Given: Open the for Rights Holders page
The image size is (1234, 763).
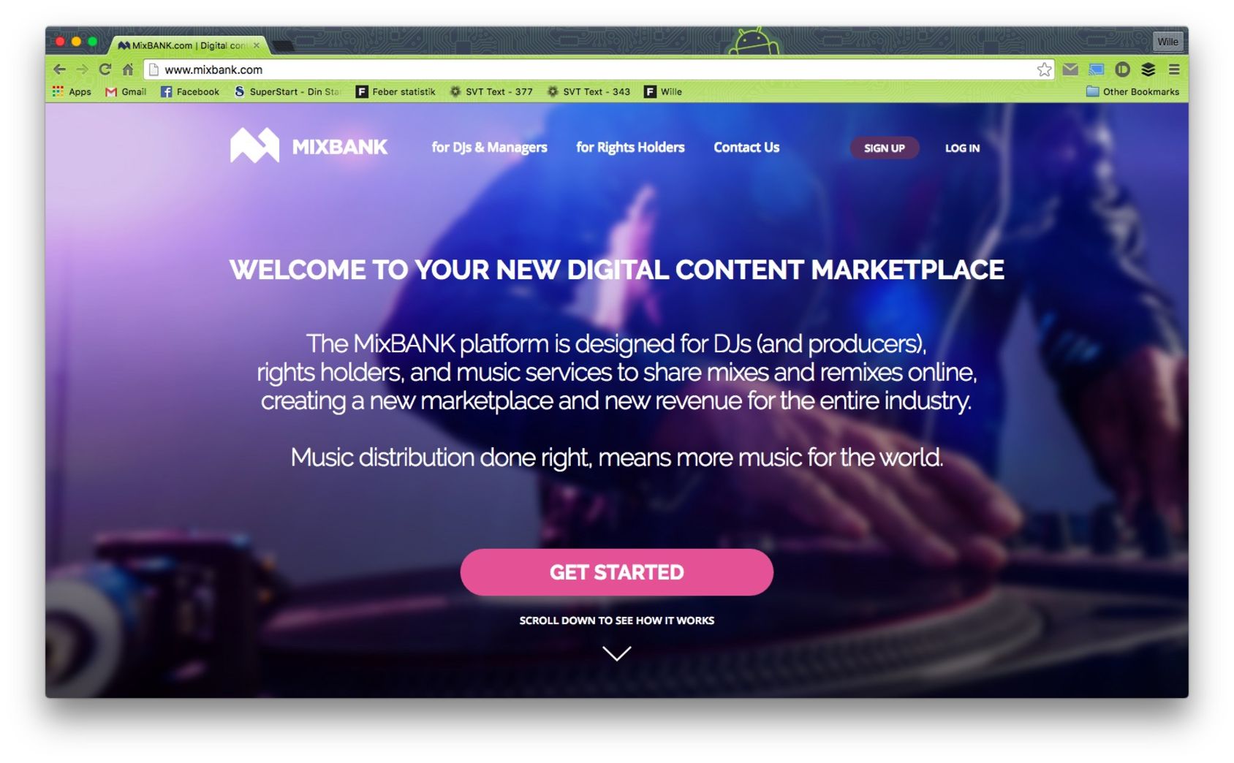Looking at the screenshot, I should [x=630, y=148].
